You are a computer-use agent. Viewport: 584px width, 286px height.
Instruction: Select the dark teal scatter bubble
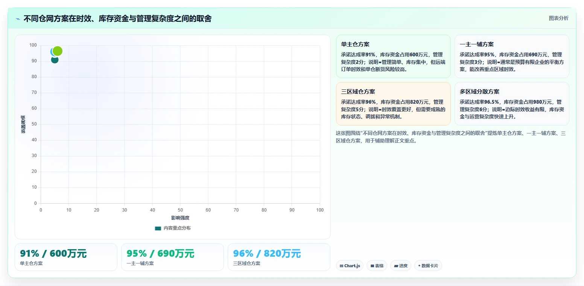pos(55,59)
